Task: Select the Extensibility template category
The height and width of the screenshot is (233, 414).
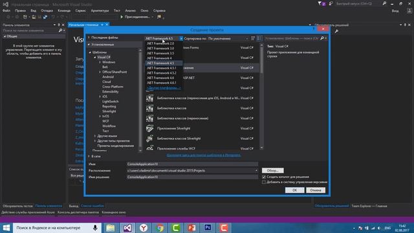Action: click(111, 92)
